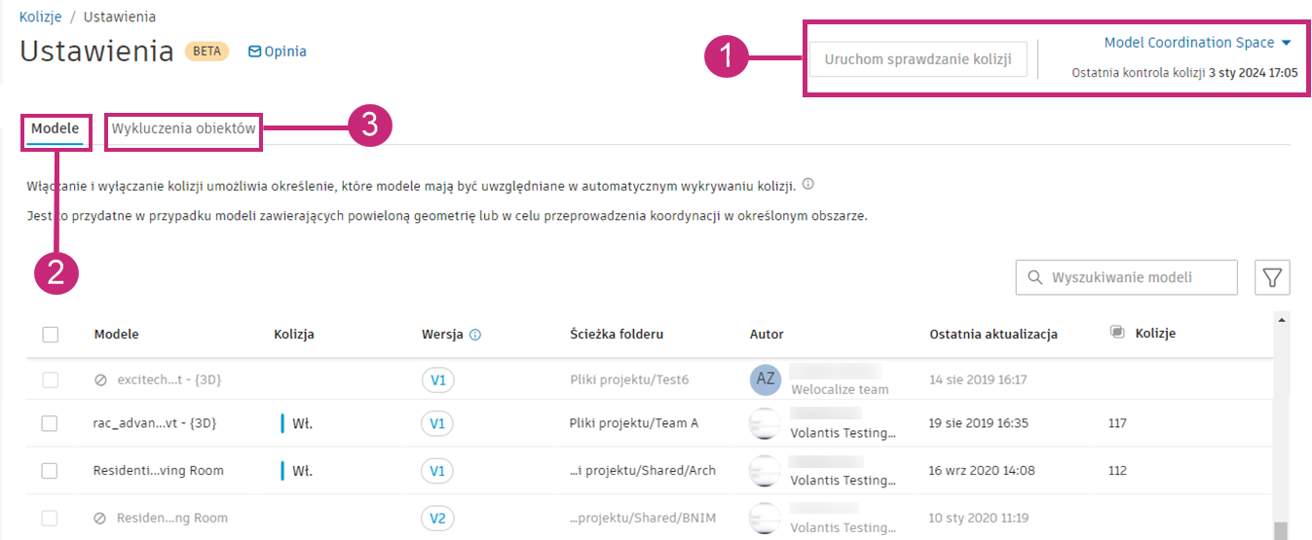
Task: Click V1 badge in the excitech row
Action: pyautogui.click(x=438, y=379)
